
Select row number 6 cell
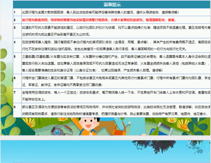point(17,81)
